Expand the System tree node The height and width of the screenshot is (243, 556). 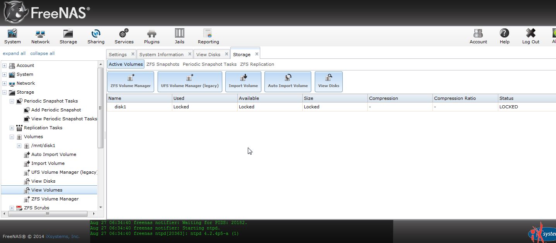click(5, 74)
